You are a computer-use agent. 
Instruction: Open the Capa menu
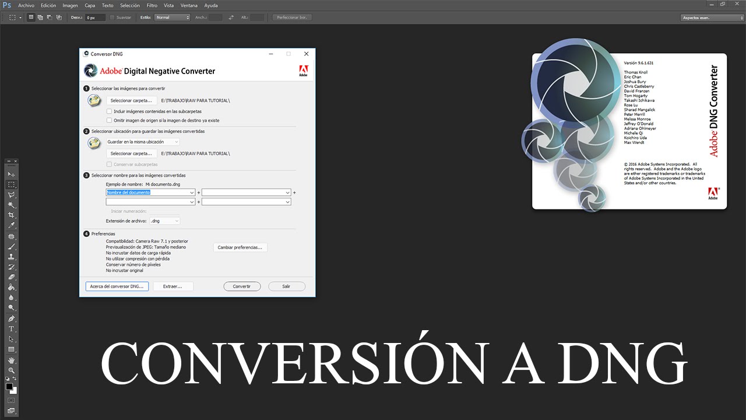(x=90, y=5)
